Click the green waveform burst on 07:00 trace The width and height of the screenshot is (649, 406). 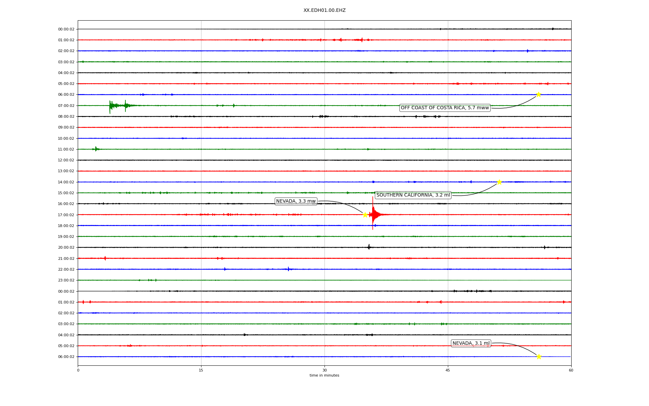[x=110, y=106]
